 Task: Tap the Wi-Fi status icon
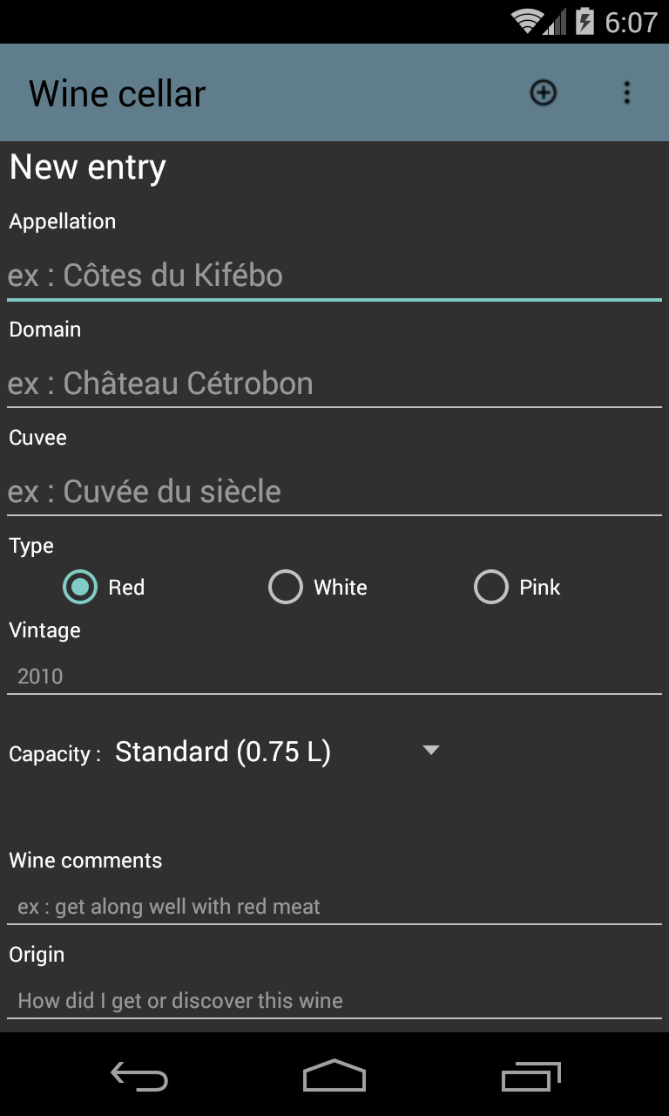pos(526,21)
